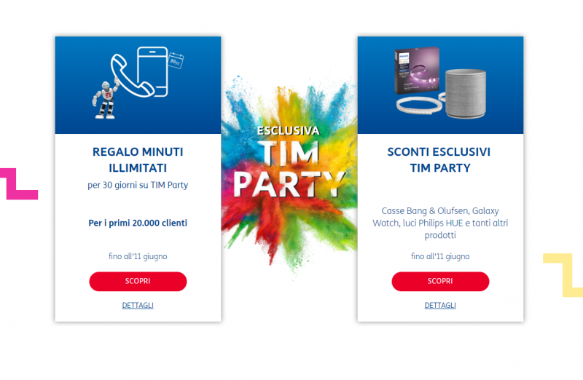
Task: Click the Casse Bang & Olufsen product description
Action: pos(440,223)
